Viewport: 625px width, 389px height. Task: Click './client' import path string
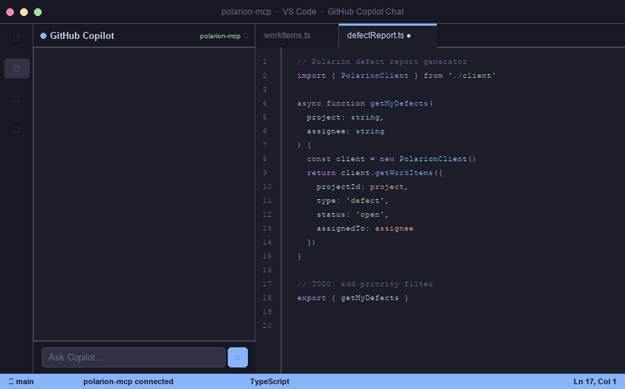click(472, 76)
